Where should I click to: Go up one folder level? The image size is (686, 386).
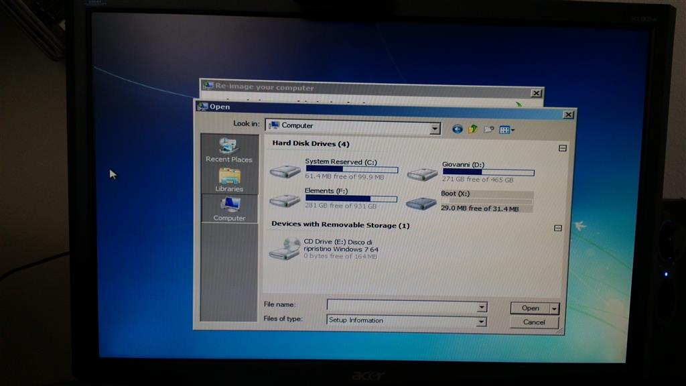(473, 129)
